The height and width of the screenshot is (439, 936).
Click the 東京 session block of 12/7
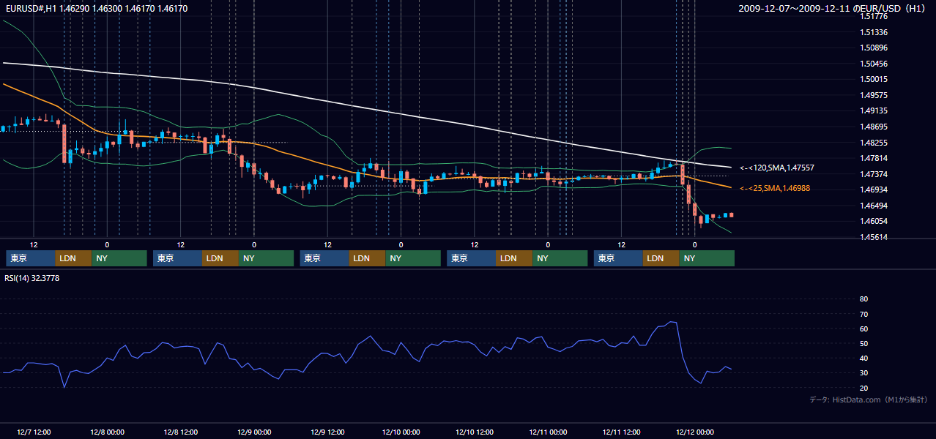click(x=31, y=258)
